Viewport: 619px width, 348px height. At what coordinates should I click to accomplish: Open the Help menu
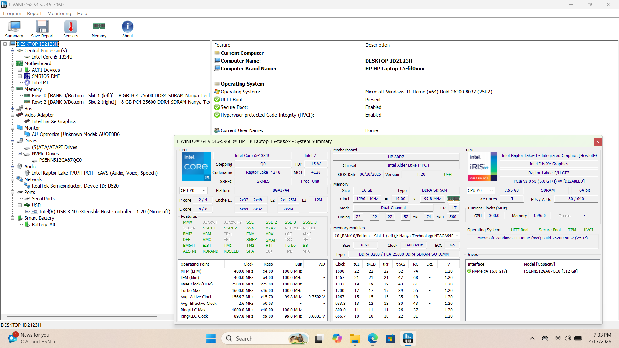click(x=82, y=14)
